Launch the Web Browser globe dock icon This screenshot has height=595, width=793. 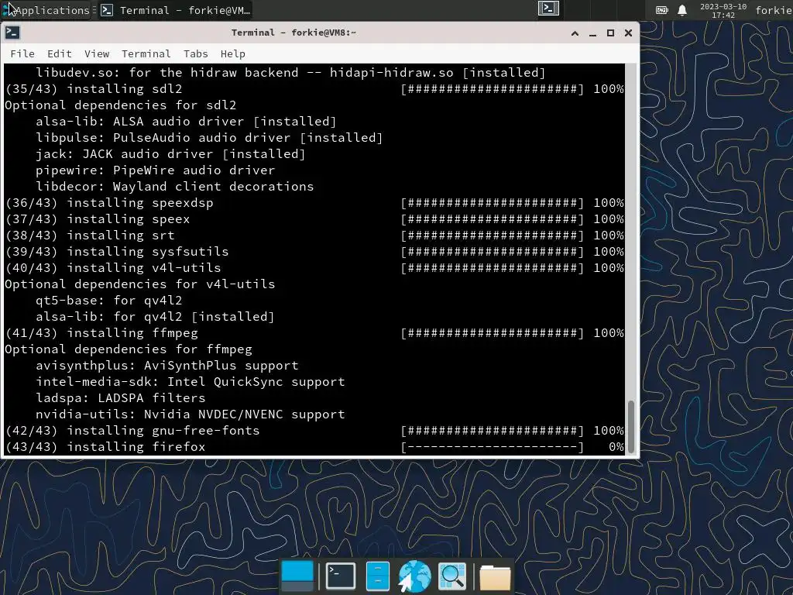415,576
